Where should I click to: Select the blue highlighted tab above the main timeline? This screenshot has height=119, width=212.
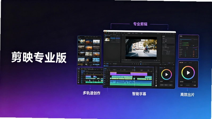pos(108,64)
